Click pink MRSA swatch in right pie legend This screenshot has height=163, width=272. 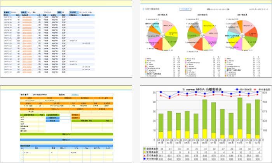(225, 59)
